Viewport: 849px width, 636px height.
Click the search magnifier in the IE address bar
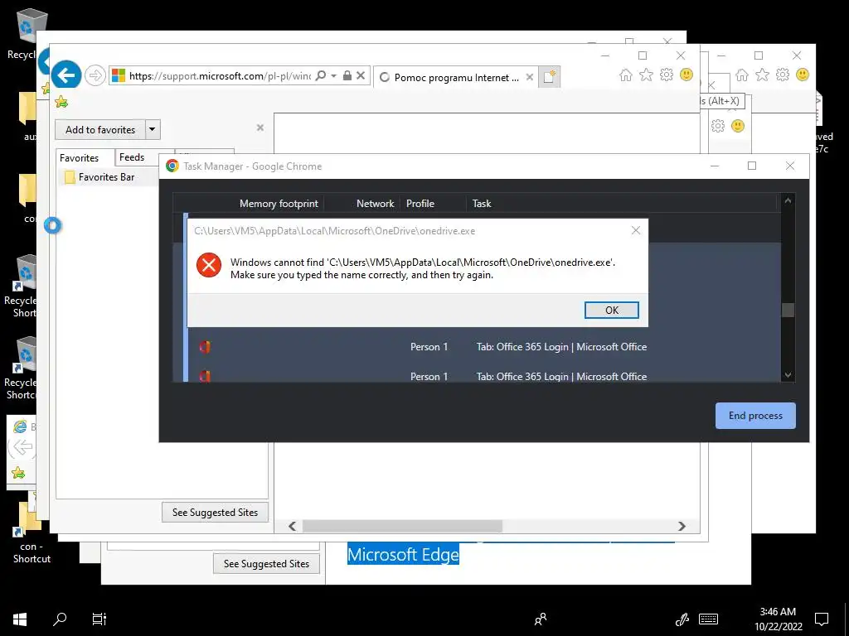pos(321,75)
